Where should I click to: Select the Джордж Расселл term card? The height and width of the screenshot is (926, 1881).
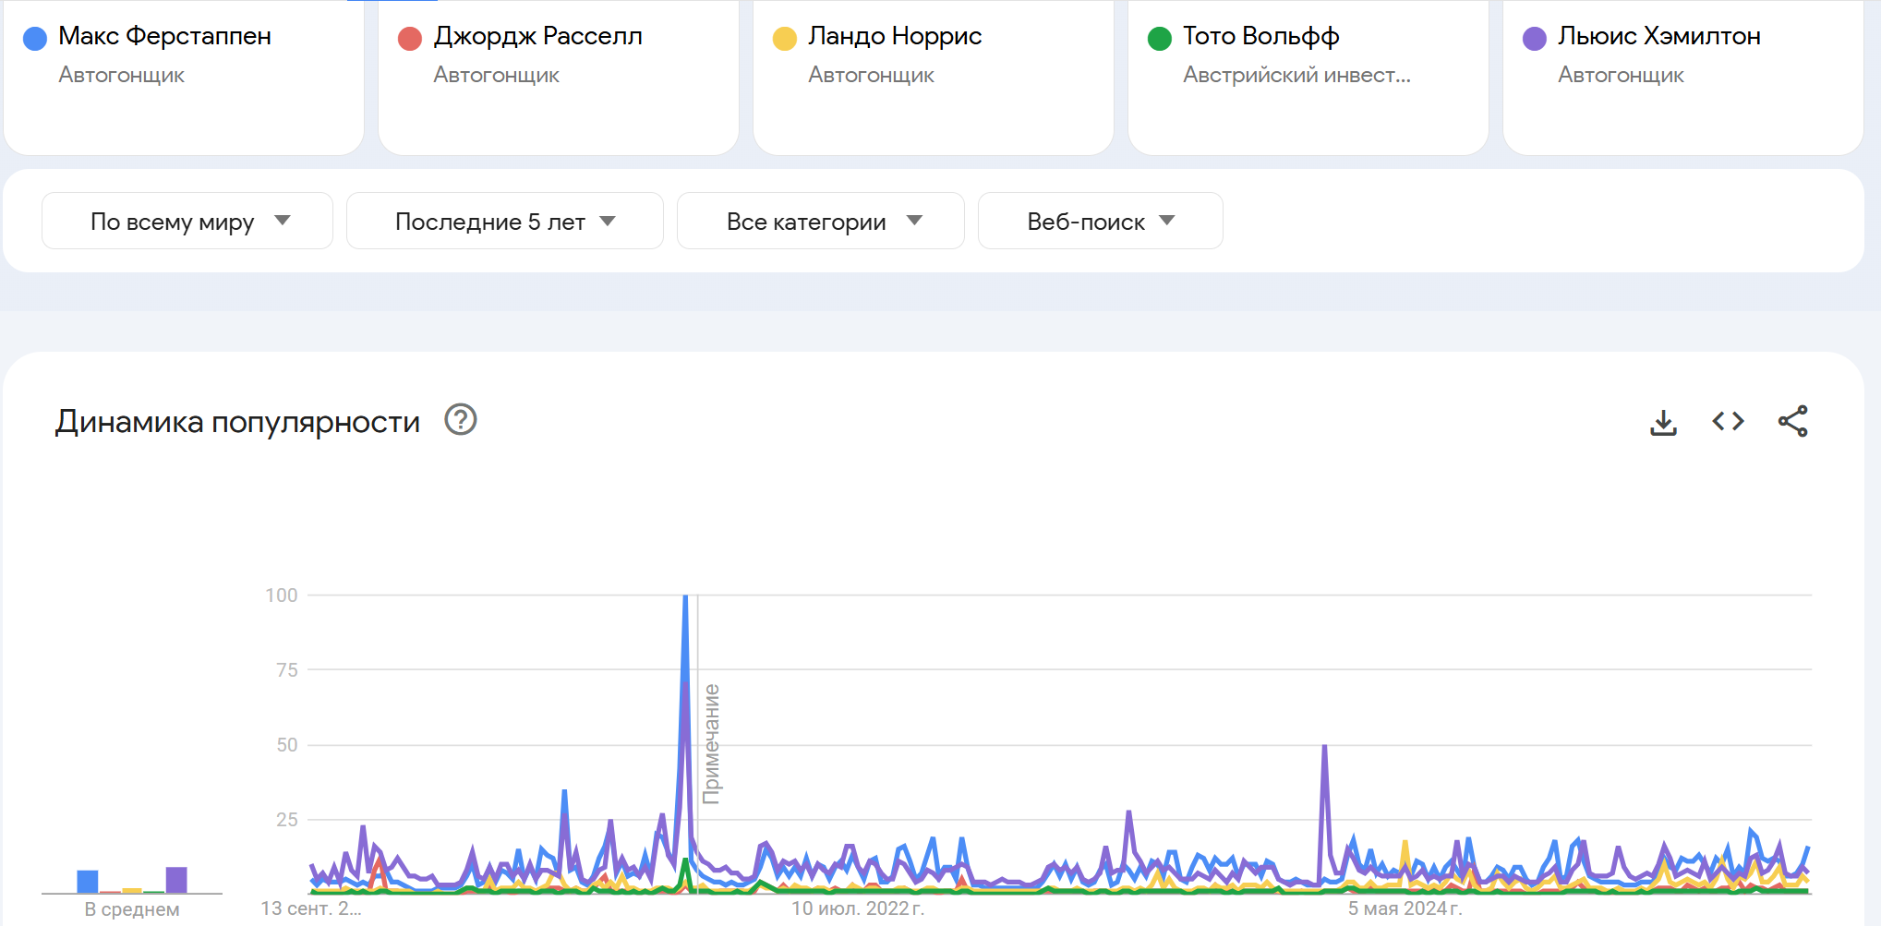[559, 76]
